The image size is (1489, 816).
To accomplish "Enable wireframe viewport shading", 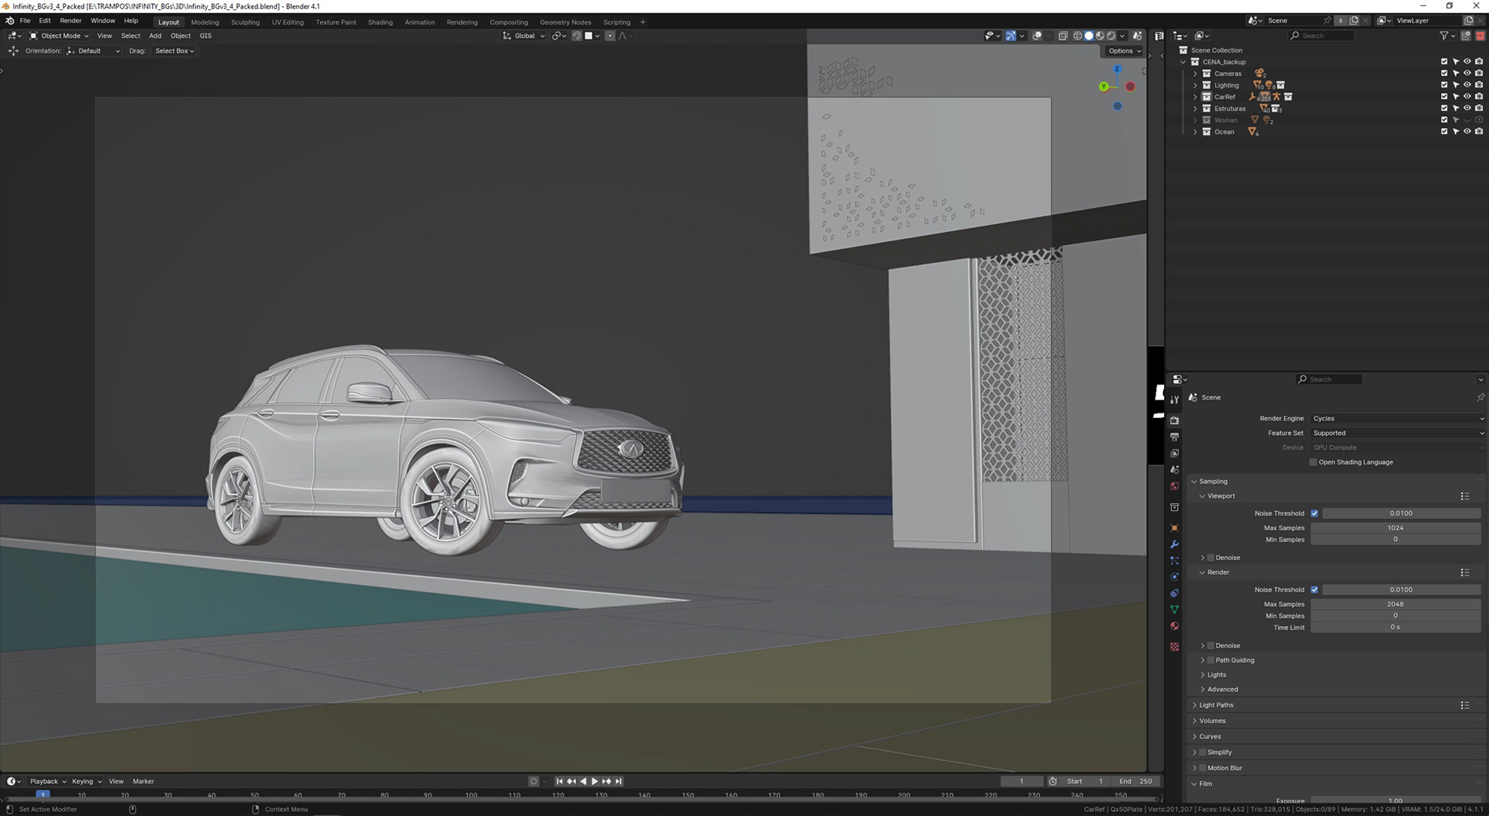I will [1077, 36].
